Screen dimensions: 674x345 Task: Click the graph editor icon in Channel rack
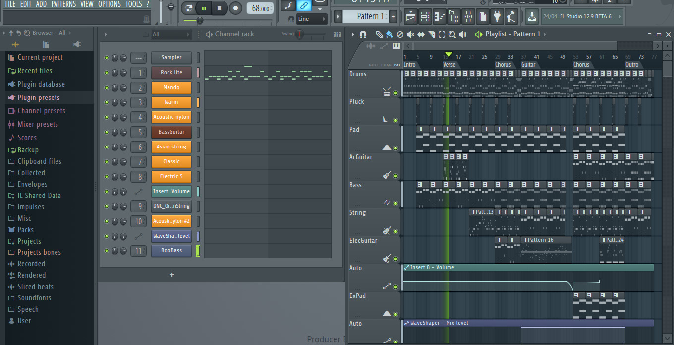337,34
